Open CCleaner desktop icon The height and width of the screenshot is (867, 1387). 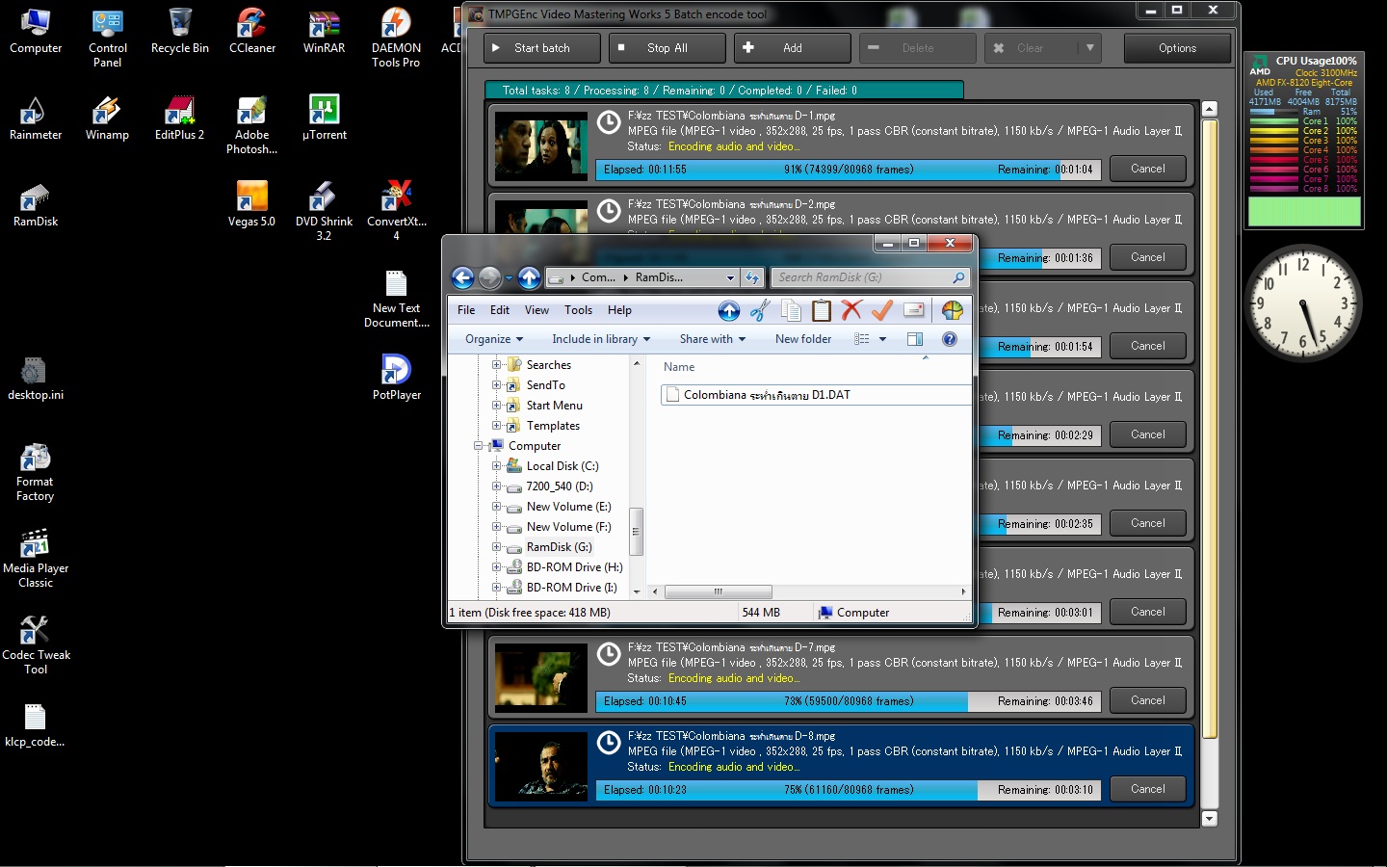pos(252,32)
